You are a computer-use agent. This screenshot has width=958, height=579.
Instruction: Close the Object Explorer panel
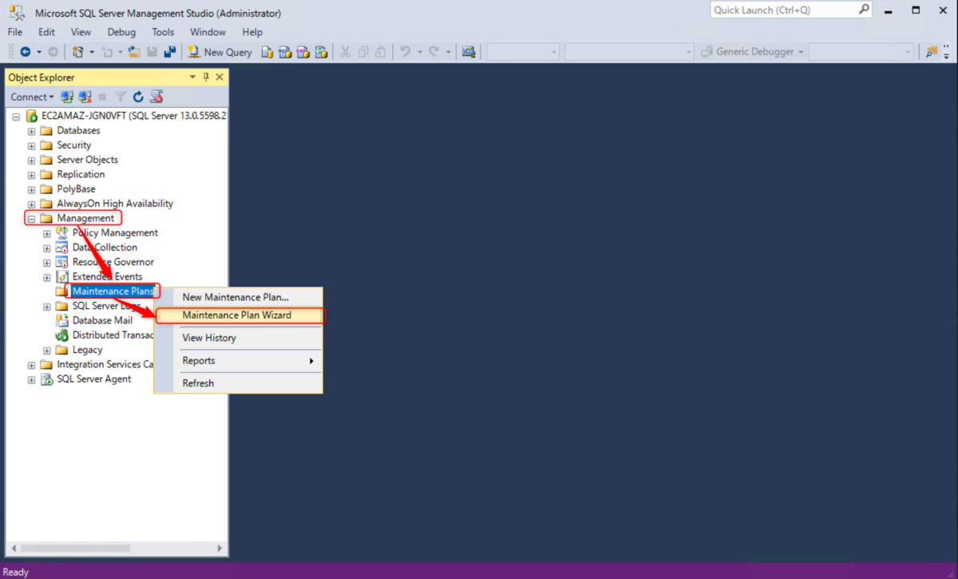(x=220, y=77)
